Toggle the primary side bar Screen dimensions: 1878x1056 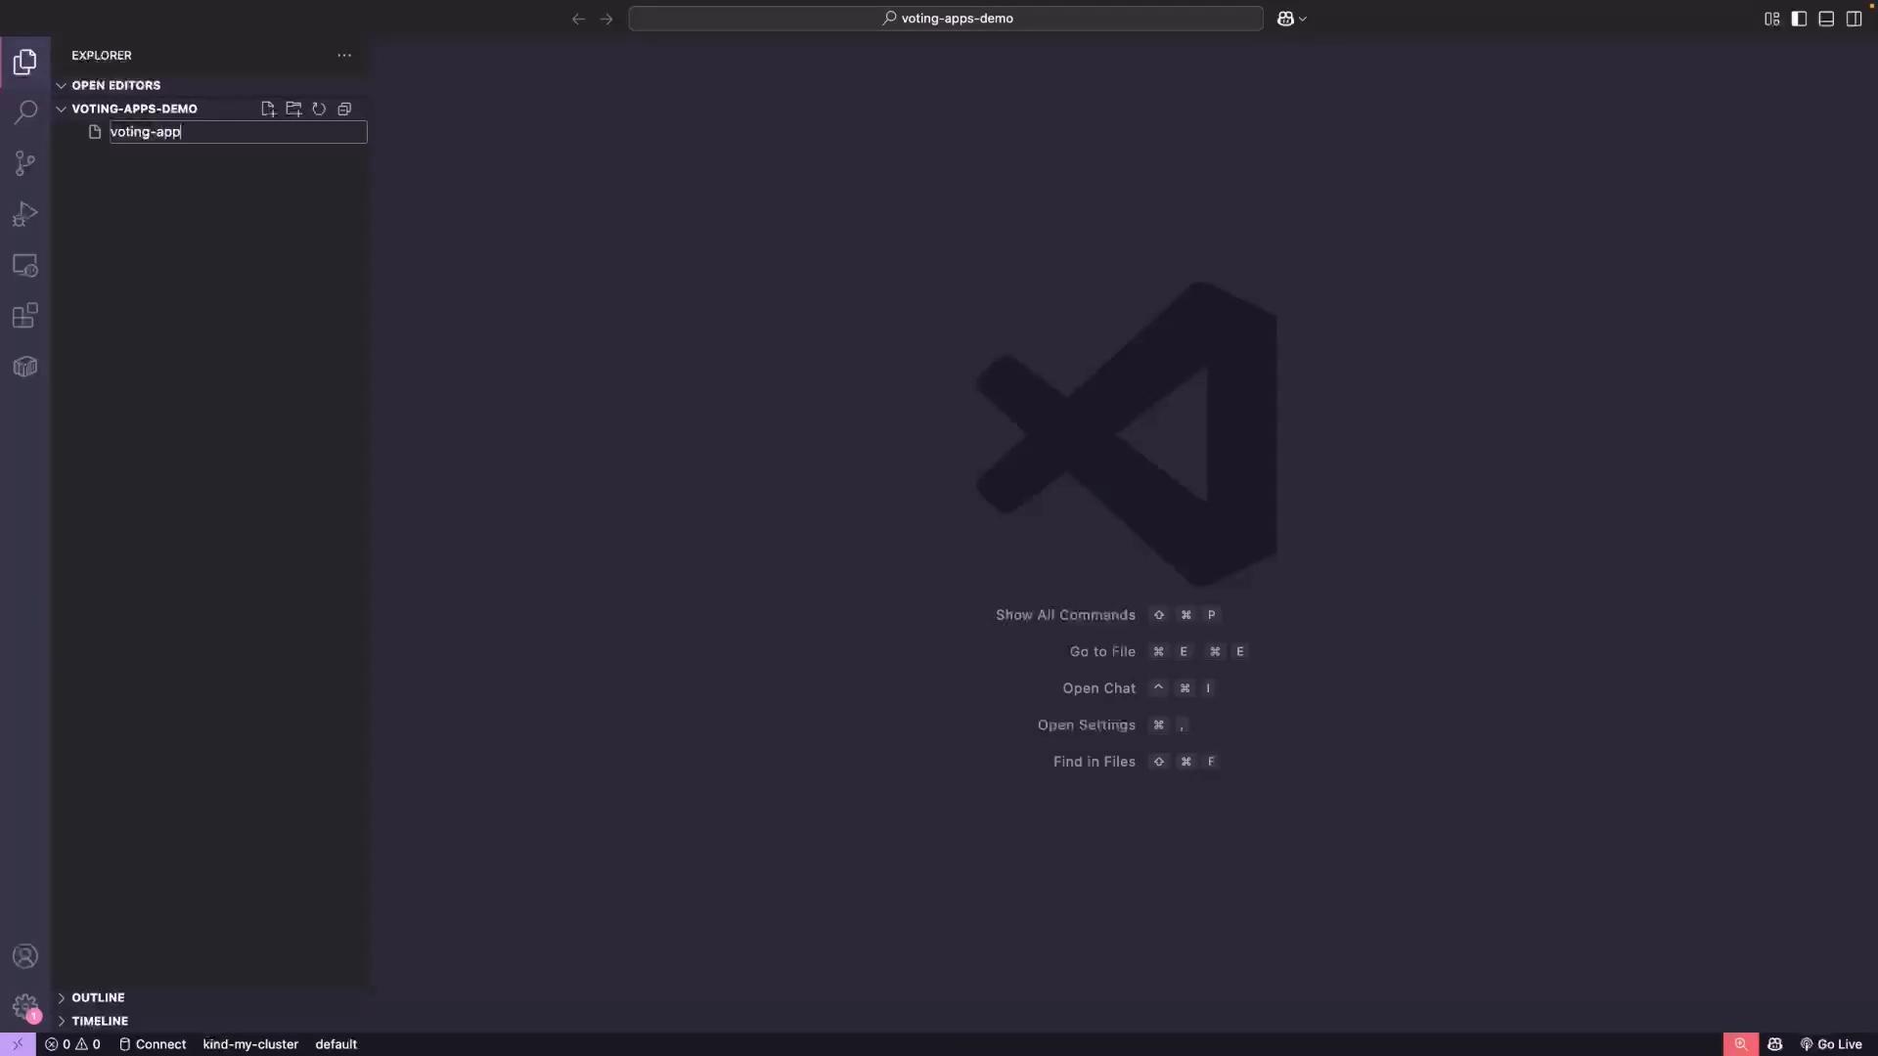click(1799, 19)
